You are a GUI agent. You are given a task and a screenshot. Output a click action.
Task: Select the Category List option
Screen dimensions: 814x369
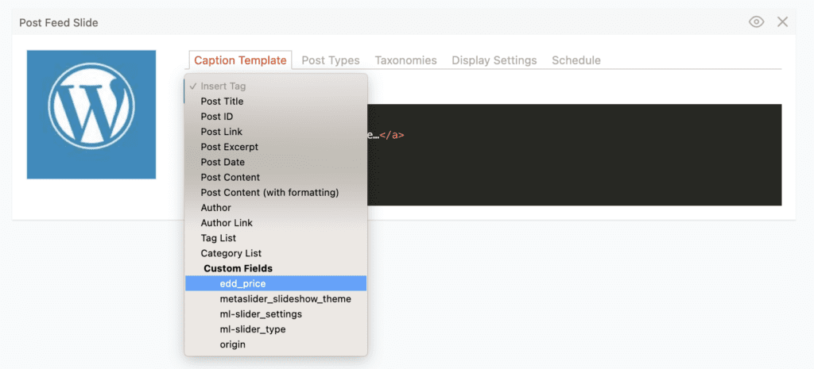pos(276,253)
